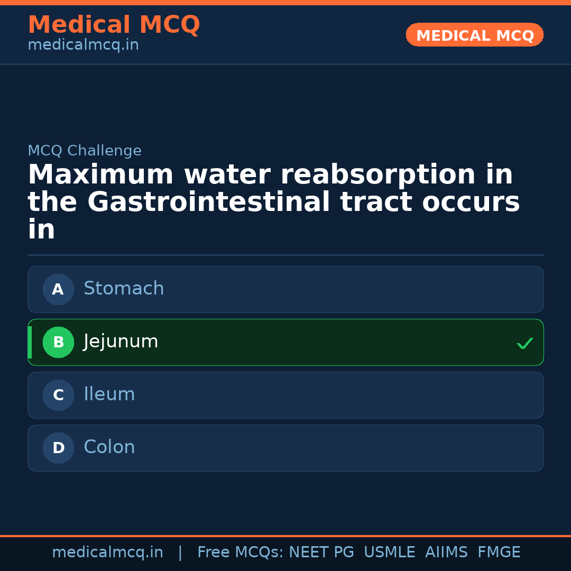
Task: Click AIIMS in the footer
Action: (x=446, y=552)
